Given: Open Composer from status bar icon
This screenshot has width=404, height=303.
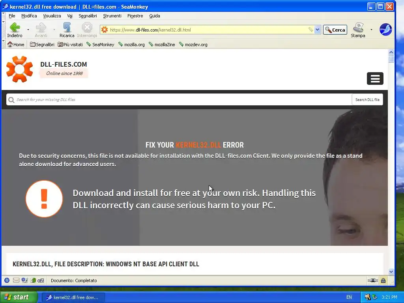Looking at the screenshot, I should tap(24, 281).
